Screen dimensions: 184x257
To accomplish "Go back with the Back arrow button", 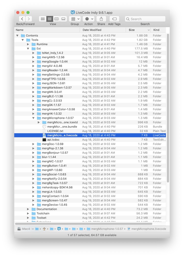I will click(x=22, y=19).
